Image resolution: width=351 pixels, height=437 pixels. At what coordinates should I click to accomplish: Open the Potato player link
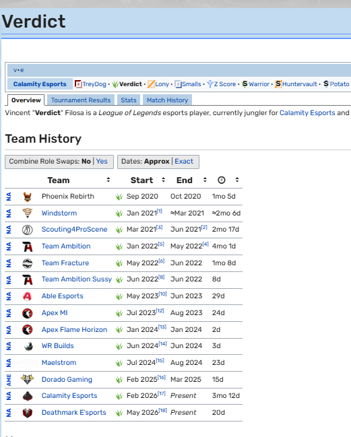[x=340, y=84]
